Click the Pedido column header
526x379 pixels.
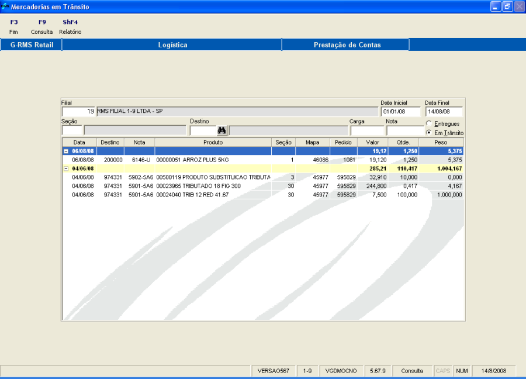coord(344,142)
